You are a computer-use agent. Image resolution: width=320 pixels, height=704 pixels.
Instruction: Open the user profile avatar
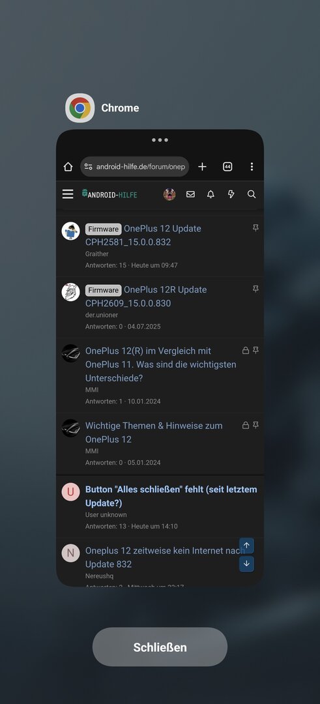coord(169,194)
